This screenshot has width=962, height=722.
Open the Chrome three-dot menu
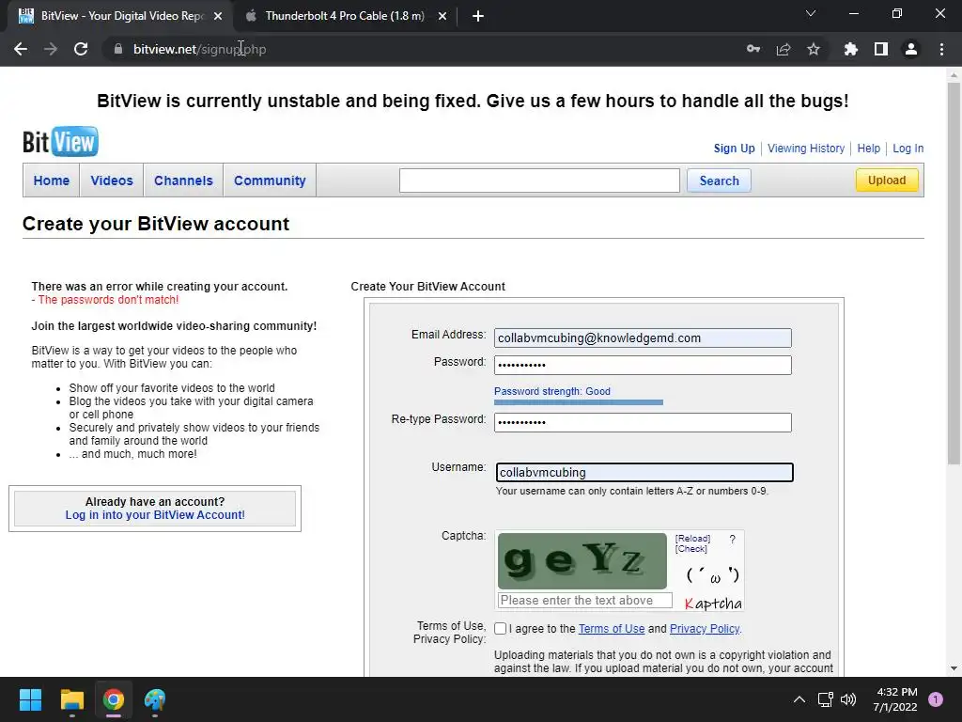941,49
